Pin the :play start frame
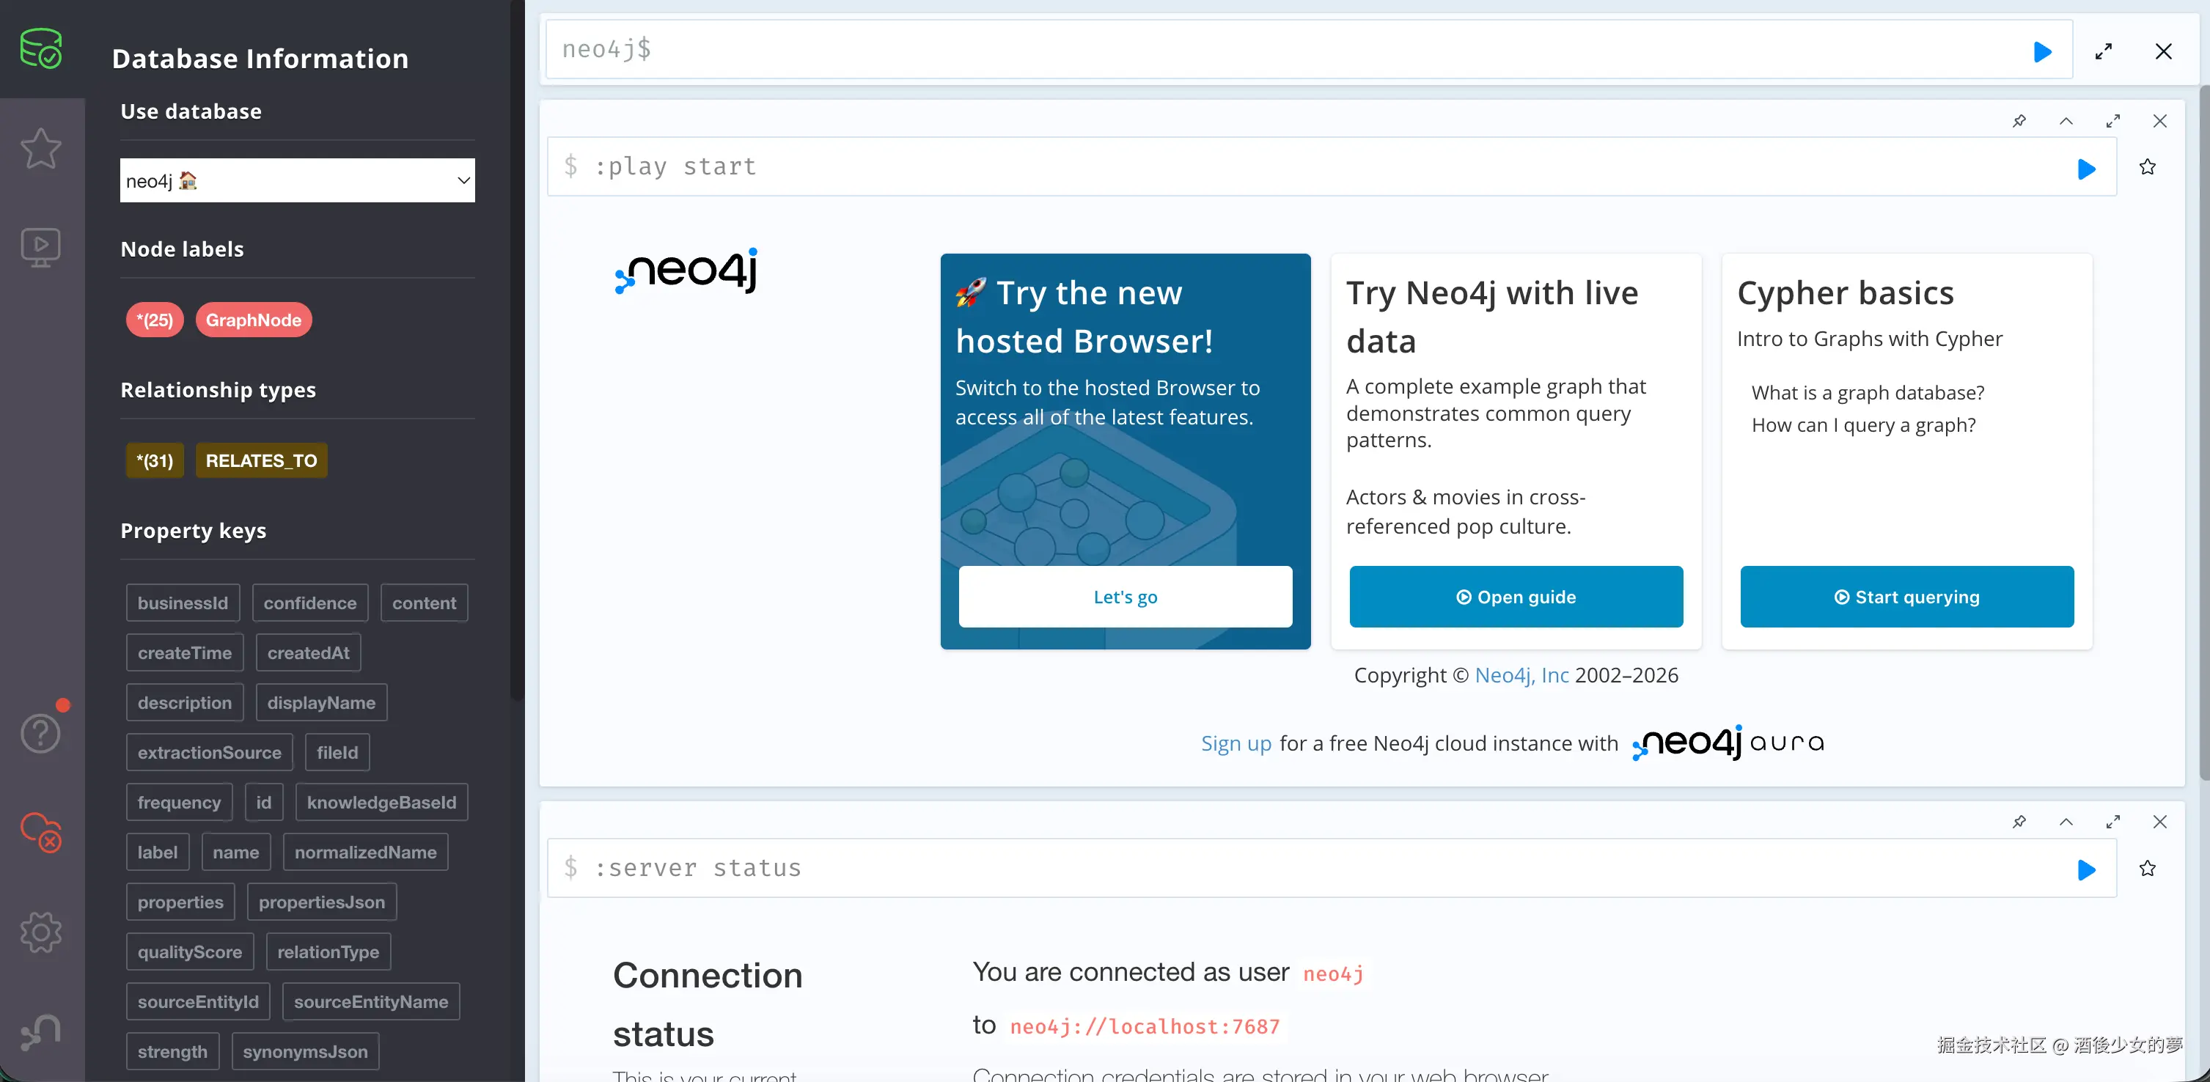 (x=2019, y=121)
